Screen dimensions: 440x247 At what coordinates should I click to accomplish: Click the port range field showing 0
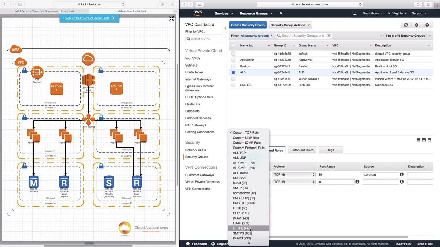click(336, 182)
